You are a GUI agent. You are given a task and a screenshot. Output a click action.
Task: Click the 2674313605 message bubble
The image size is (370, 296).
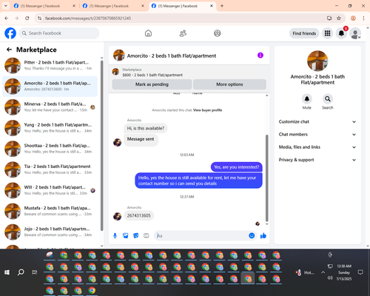click(x=139, y=215)
